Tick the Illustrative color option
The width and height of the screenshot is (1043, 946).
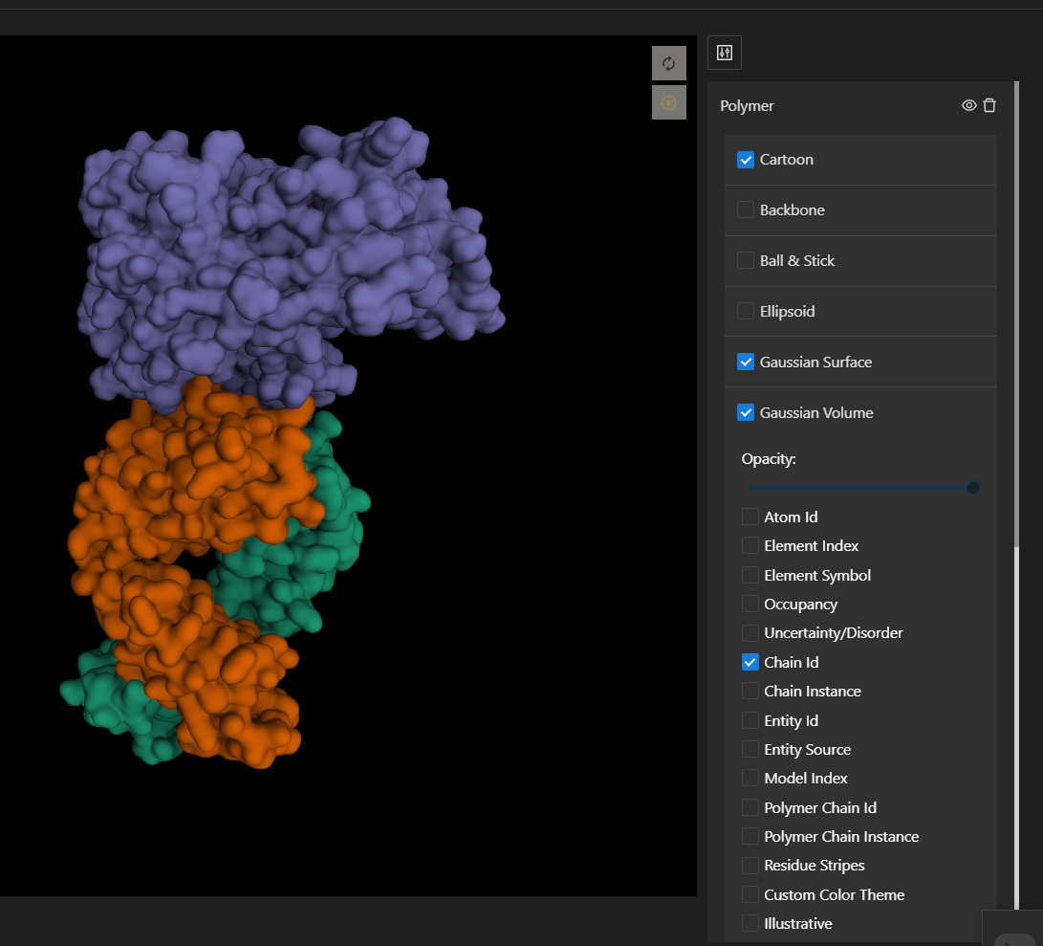[750, 923]
